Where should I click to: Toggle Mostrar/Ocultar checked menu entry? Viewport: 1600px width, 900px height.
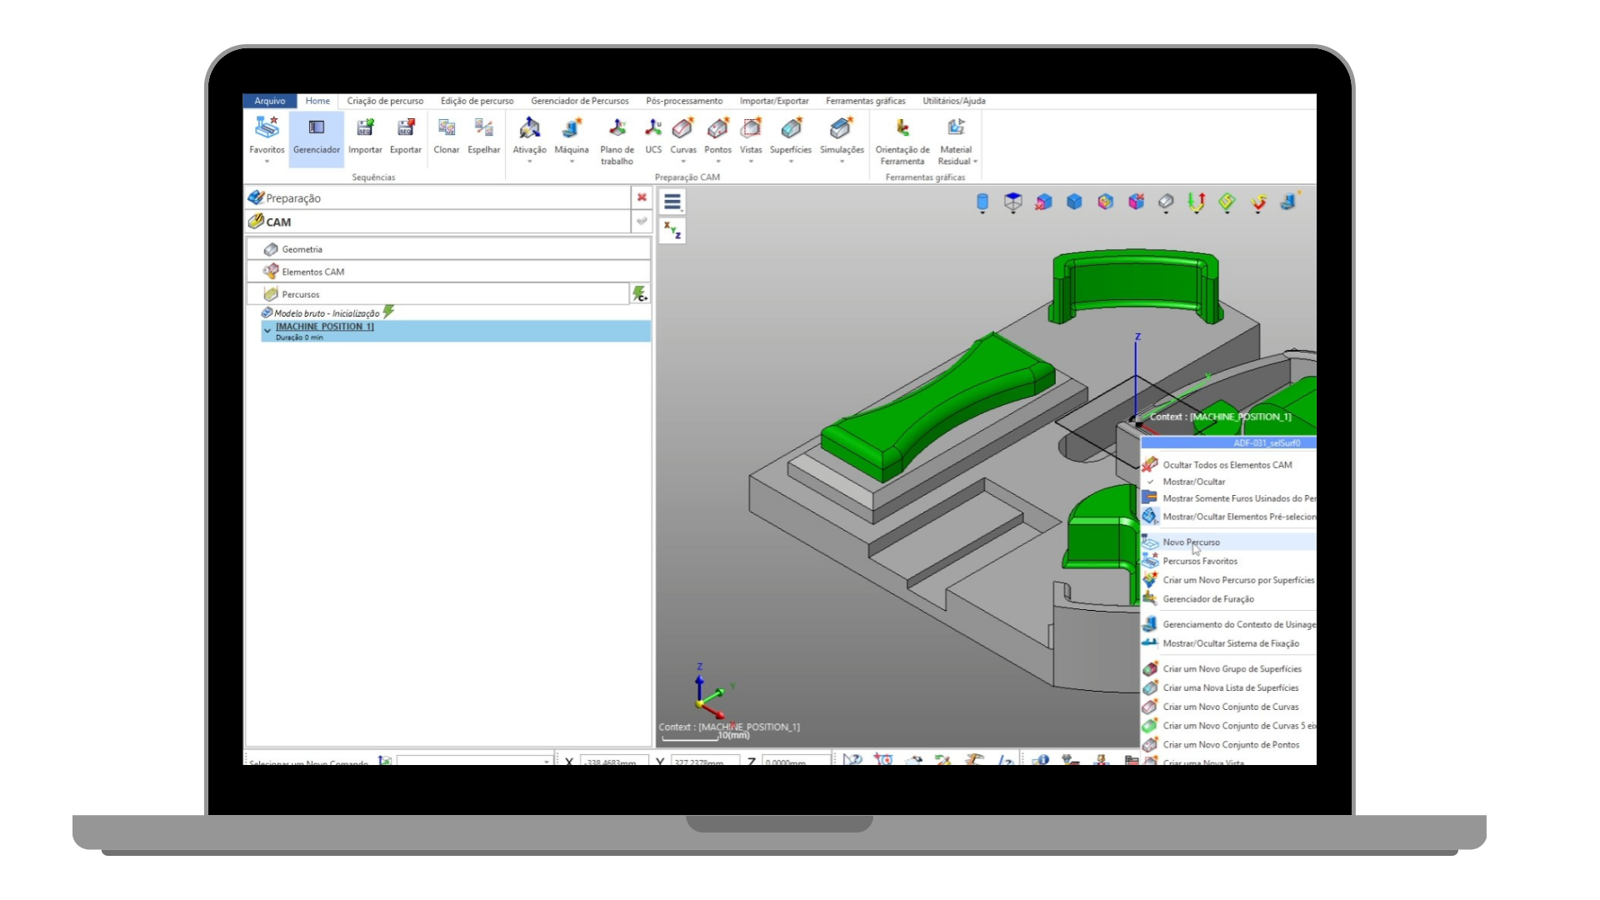(x=1193, y=482)
